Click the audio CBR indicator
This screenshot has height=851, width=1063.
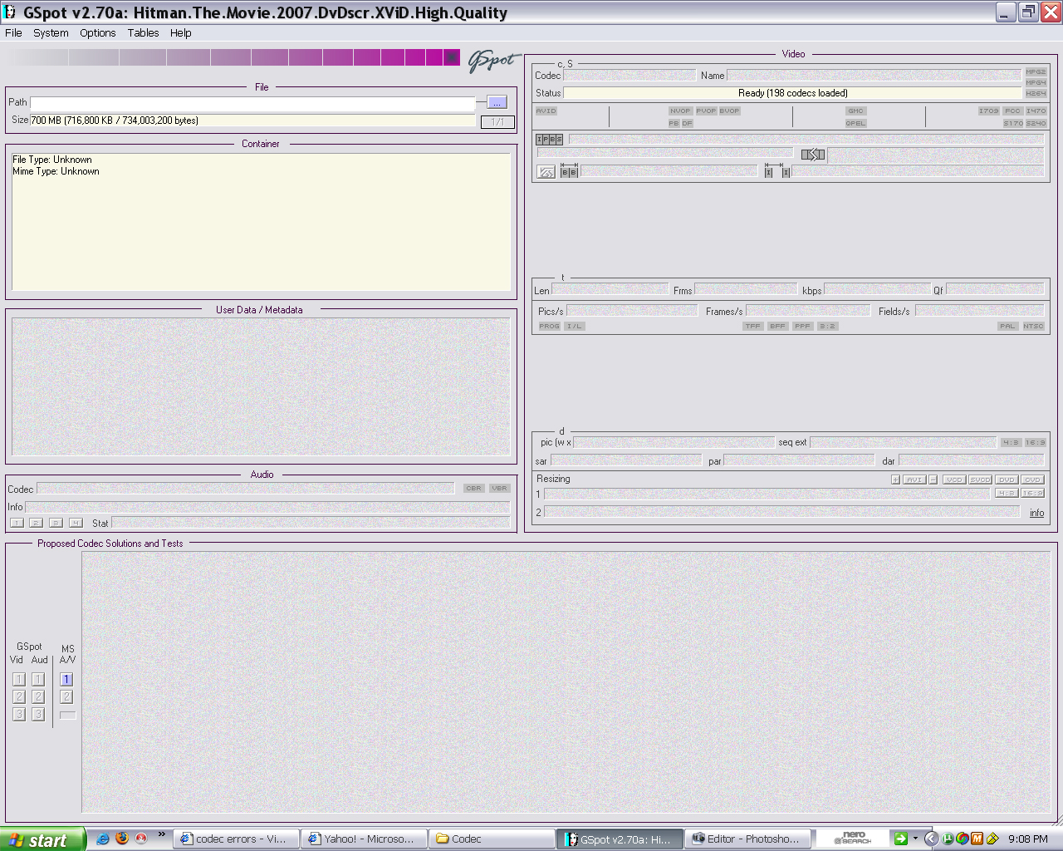(473, 489)
